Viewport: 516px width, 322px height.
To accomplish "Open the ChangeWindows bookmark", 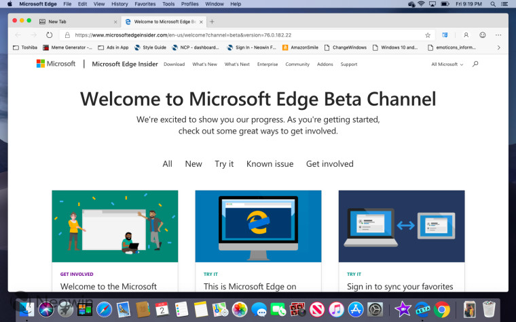I will pyautogui.click(x=345, y=47).
